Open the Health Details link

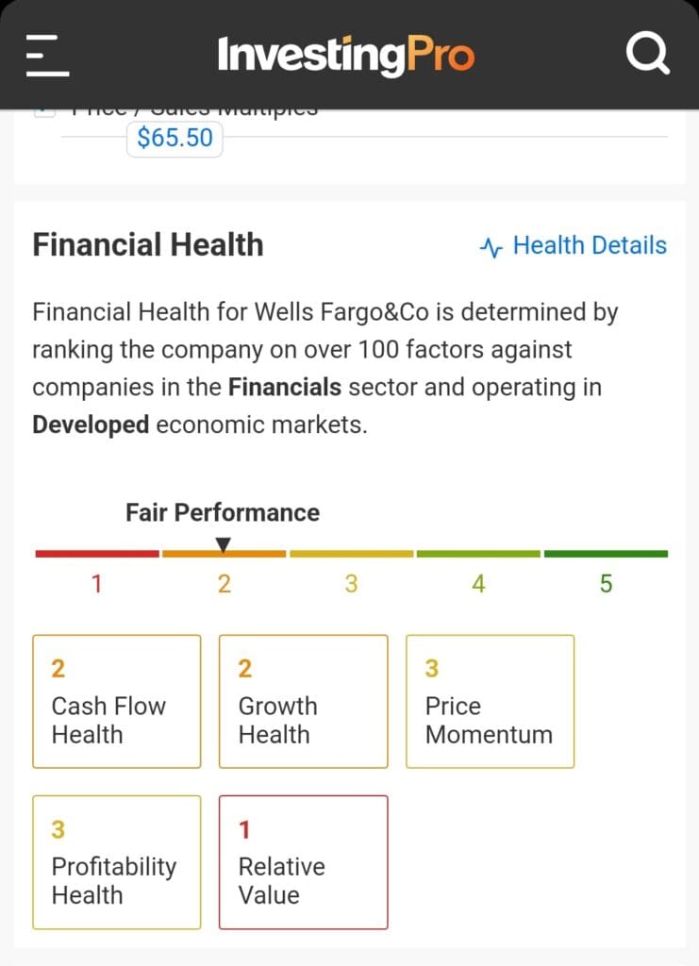coord(589,245)
